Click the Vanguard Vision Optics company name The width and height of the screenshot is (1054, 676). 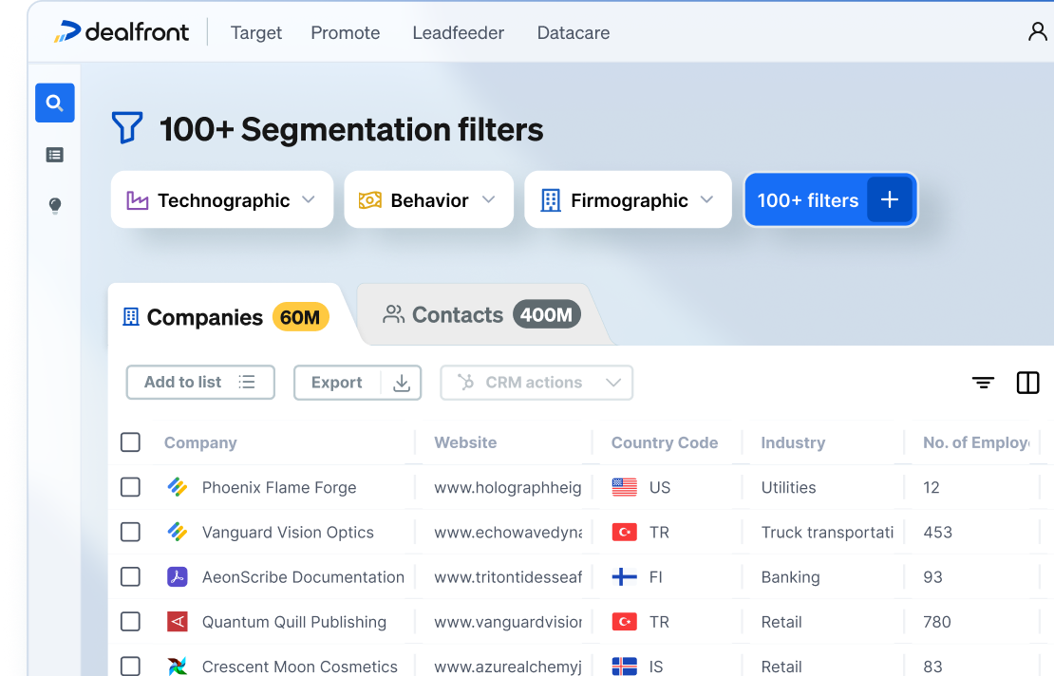pos(288,533)
